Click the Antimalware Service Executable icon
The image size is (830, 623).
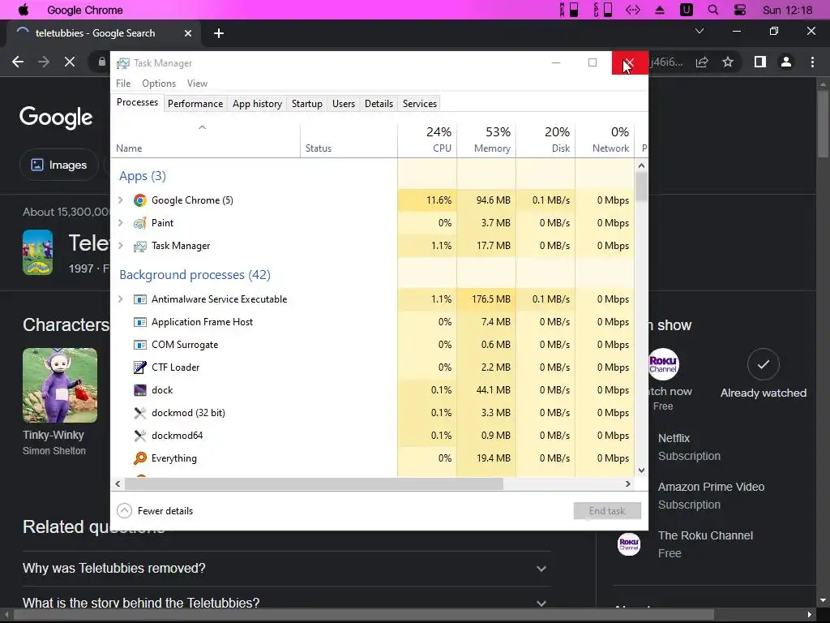pos(139,299)
